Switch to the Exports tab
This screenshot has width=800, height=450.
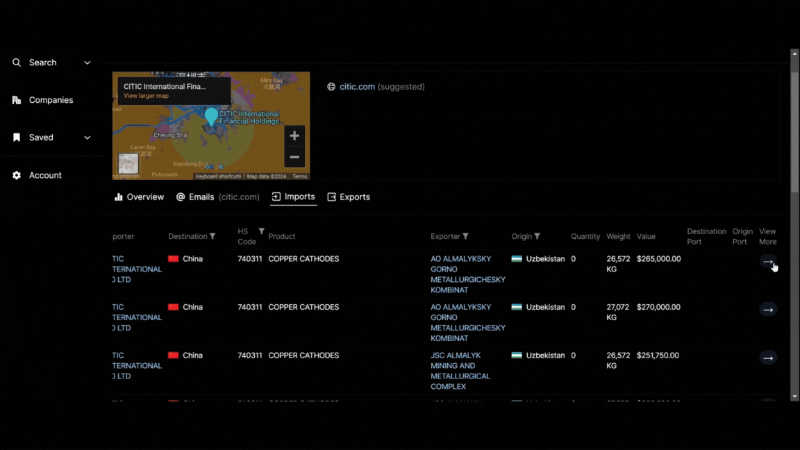pos(348,197)
